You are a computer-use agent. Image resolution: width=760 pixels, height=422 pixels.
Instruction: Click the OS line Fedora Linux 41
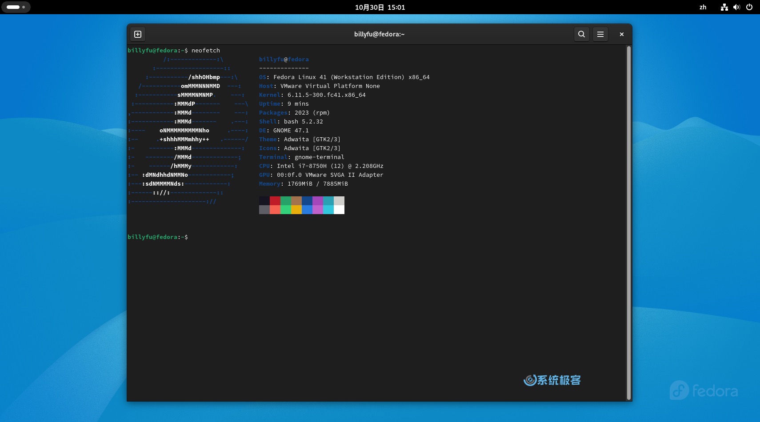click(344, 77)
